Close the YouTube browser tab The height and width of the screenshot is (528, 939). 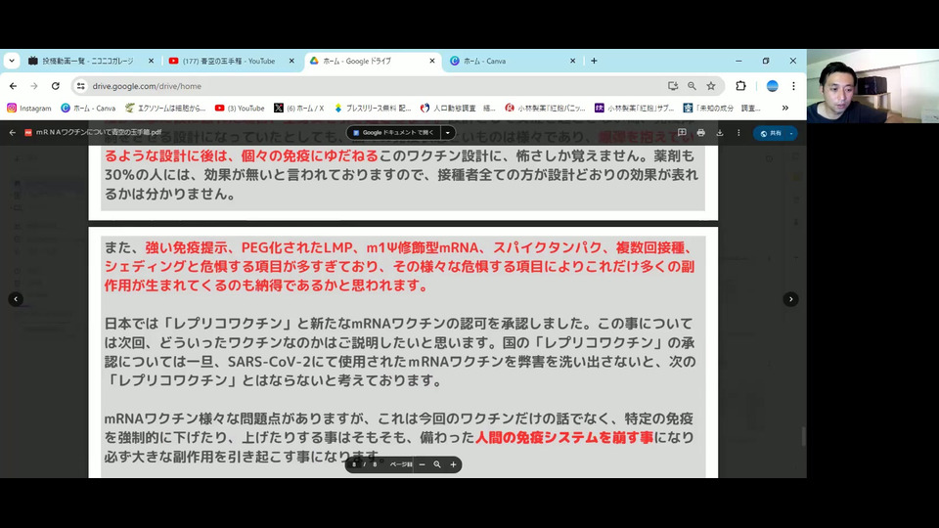tap(291, 61)
